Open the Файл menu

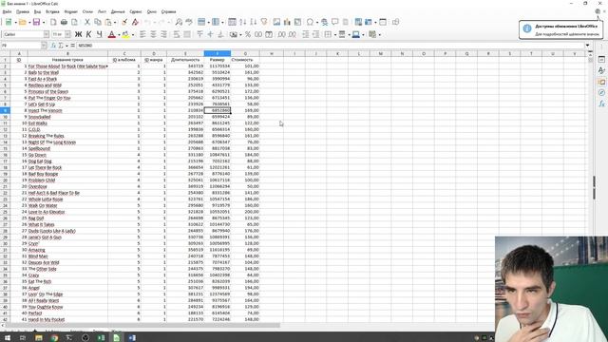click(7, 11)
